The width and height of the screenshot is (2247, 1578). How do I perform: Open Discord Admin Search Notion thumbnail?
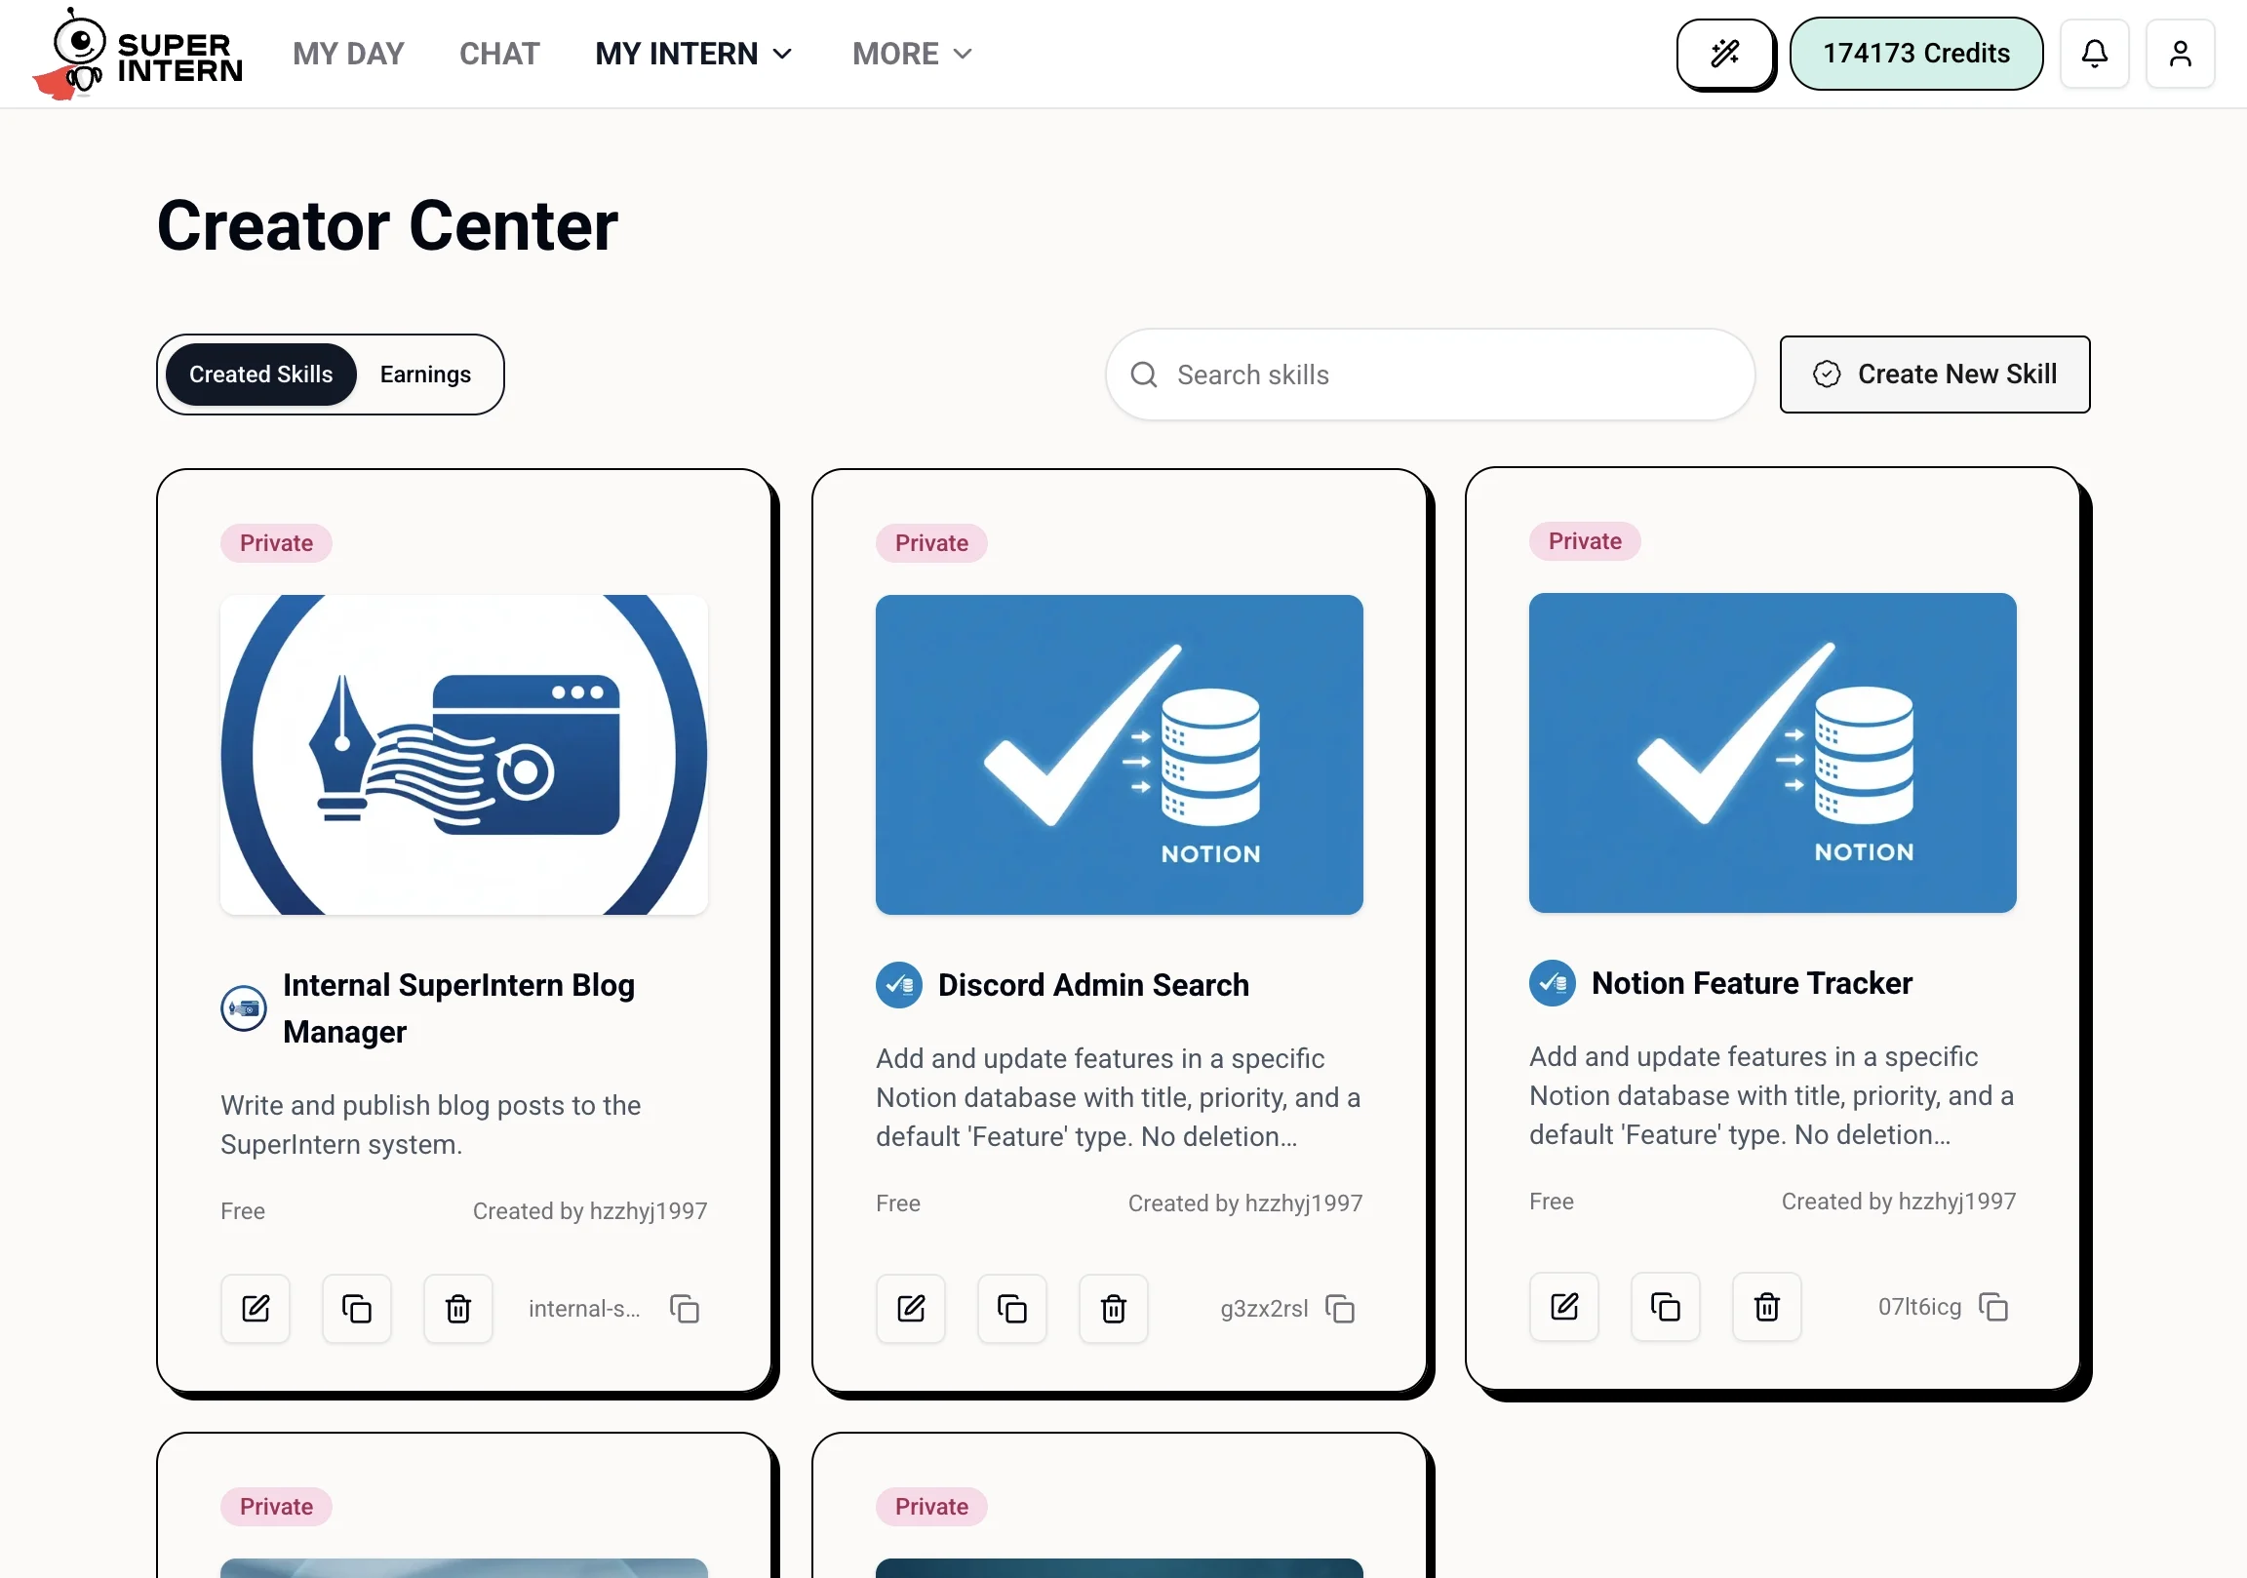tap(1120, 755)
